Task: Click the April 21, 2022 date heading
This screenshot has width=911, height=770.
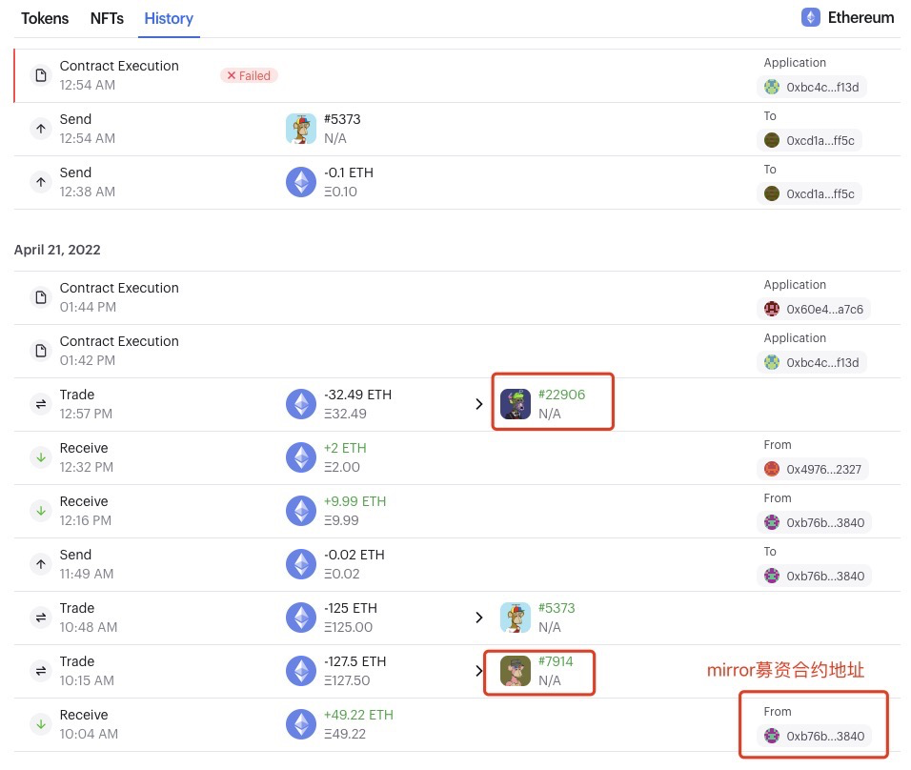Action: [x=57, y=250]
